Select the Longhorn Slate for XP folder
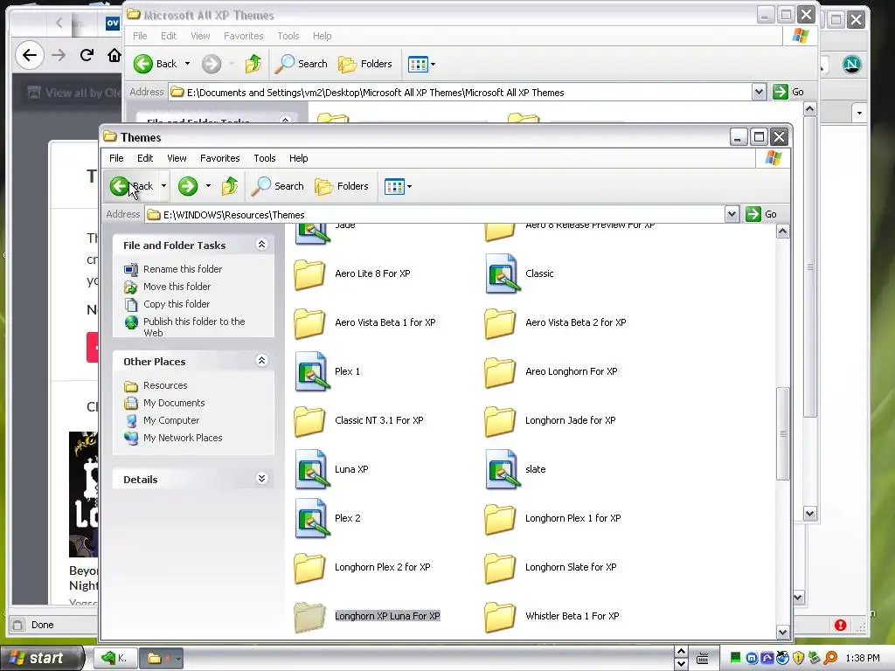The image size is (895, 671). point(551,568)
